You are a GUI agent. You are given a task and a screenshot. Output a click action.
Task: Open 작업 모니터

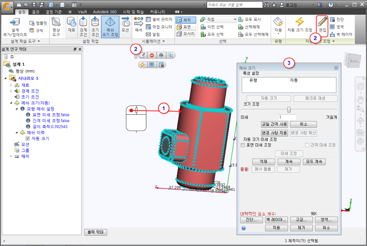tap(159, 27)
